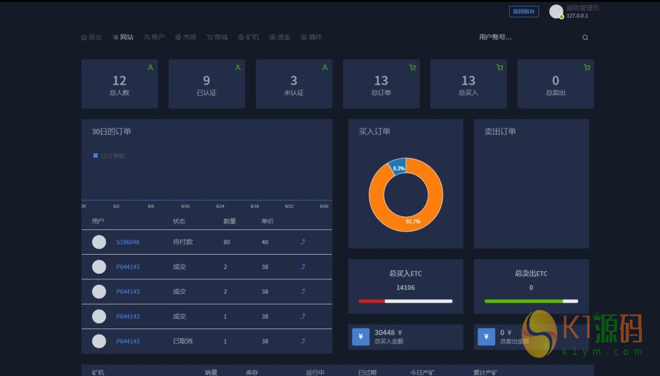Click unit price 40 in the table
This screenshot has width=660, height=376.
[x=265, y=243]
